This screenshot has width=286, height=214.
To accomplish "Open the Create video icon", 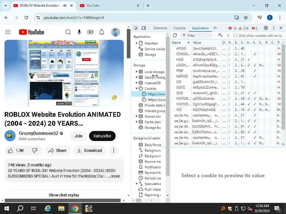I will click(90, 32).
